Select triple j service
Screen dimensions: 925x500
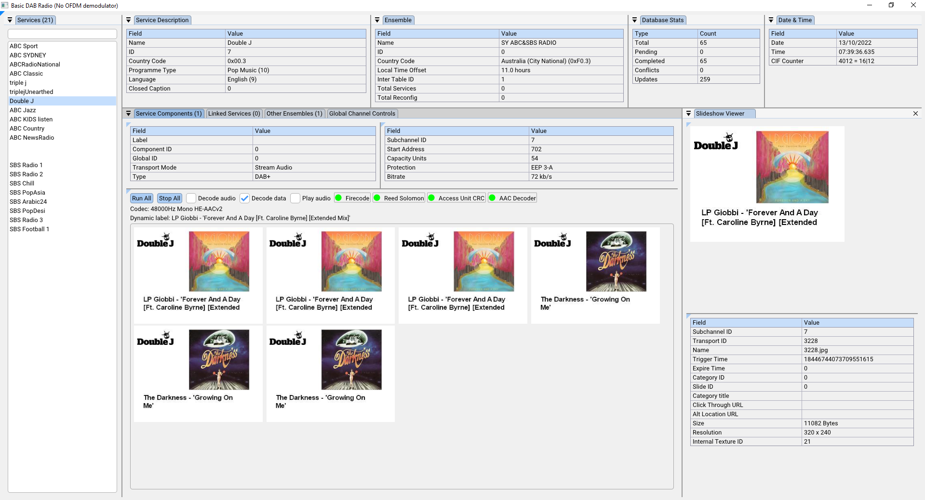click(x=62, y=83)
